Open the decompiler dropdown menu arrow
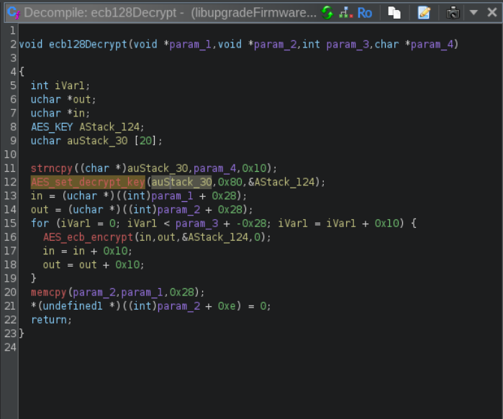Image resolution: width=503 pixels, height=419 pixels. coord(473,12)
